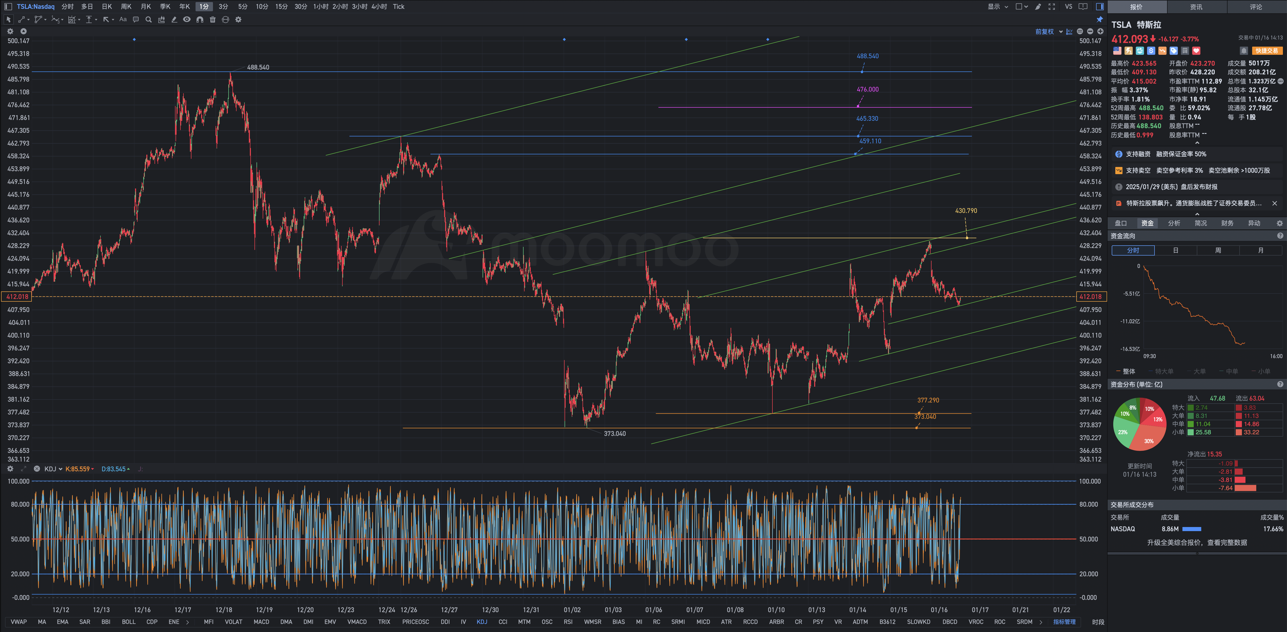Screen dimensions: 1287x632
Task: Set price alert with bell icon
Action: click(1243, 51)
